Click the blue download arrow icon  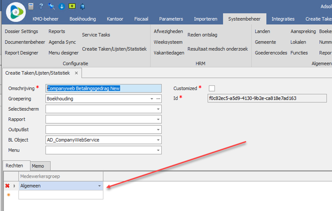(x=61, y=7)
